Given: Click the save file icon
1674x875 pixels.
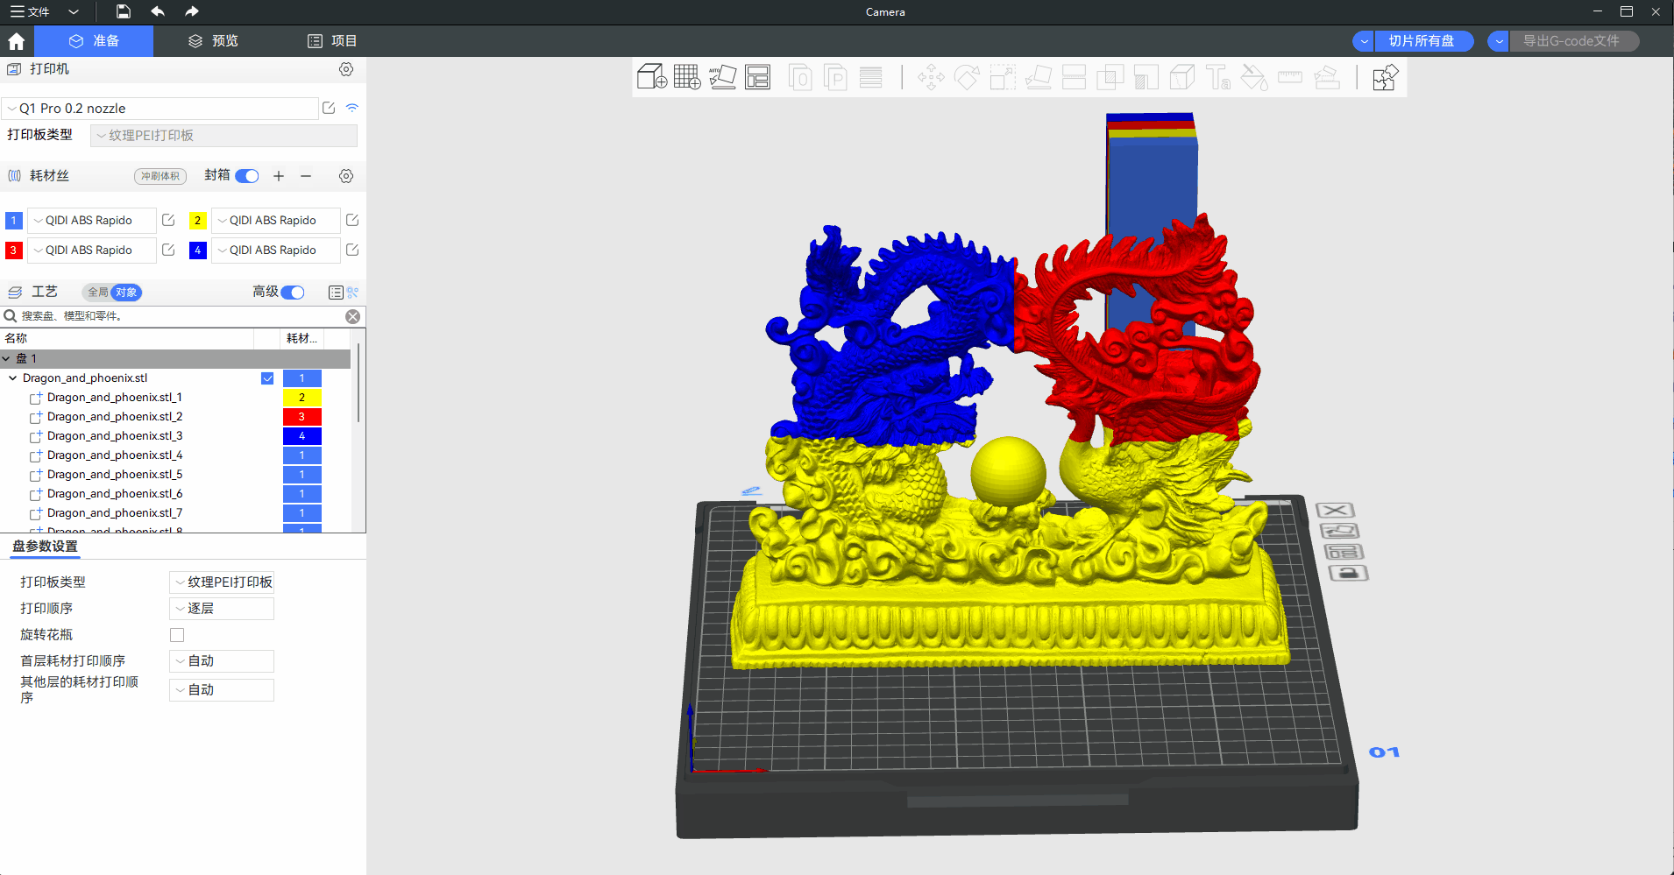Looking at the screenshot, I should (x=124, y=11).
